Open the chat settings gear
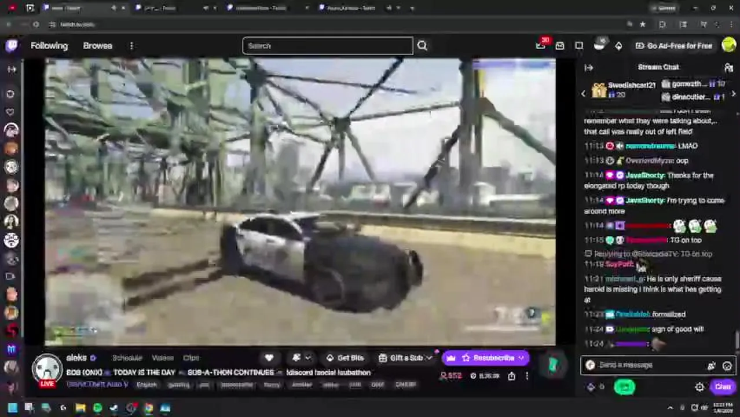This screenshot has height=417, width=740. pos(699,387)
